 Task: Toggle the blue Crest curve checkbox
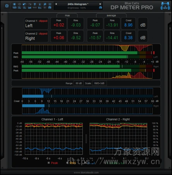[x=85, y=163]
